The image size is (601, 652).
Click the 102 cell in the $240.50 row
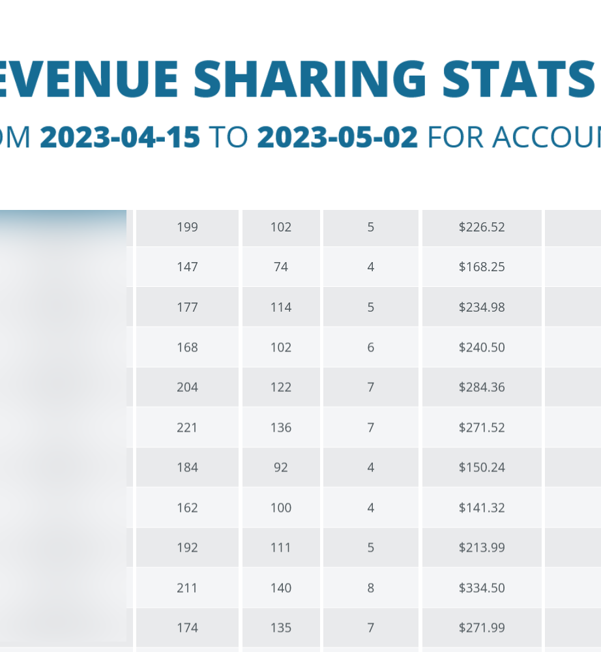pyautogui.click(x=281, y=348)
